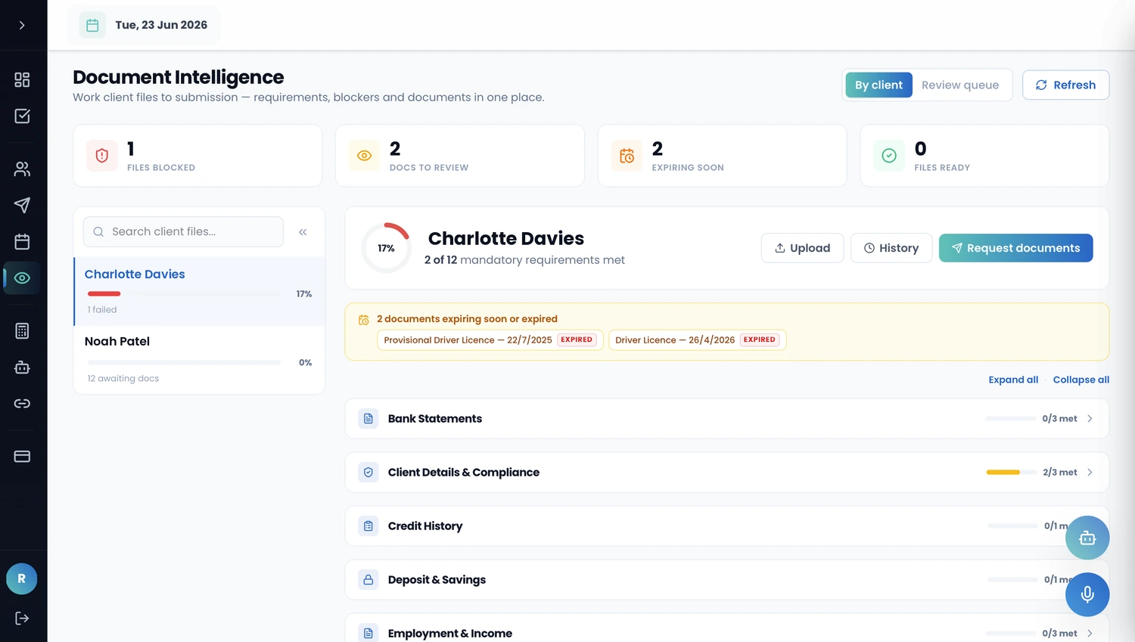Open the floating robot assistant button
Image resolution: width=1135 pixels, height=642 pixels.
[x=1087, y=538]
